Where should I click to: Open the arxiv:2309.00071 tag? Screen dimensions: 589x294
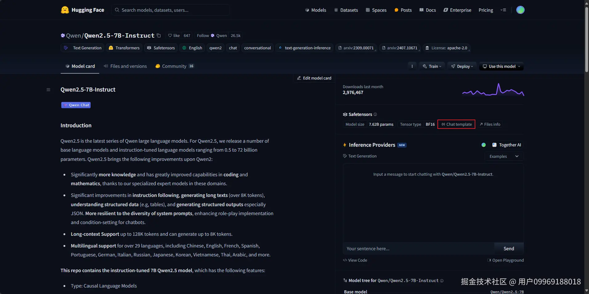[x=356, y=48]
